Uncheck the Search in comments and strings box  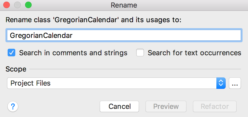point(11,53)
